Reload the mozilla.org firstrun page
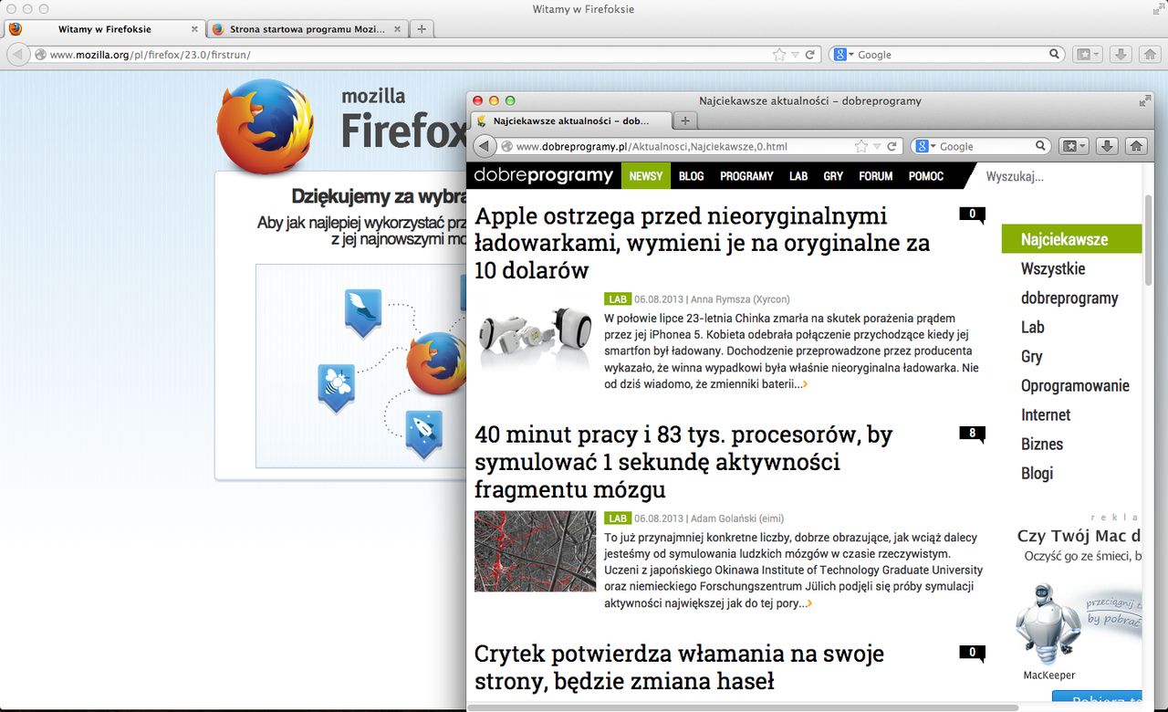The width and height of the screenshot is (1168, 712). 809,55
